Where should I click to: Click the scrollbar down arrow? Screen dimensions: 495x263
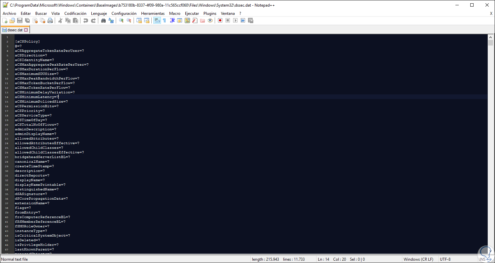pos(490,251)
